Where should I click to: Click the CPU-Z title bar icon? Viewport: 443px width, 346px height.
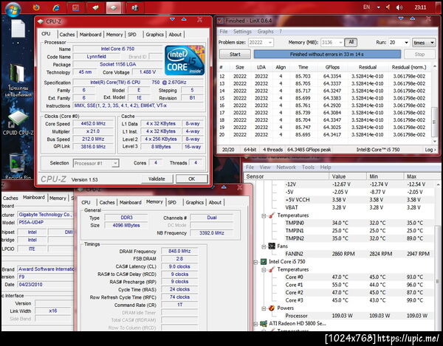41,21
